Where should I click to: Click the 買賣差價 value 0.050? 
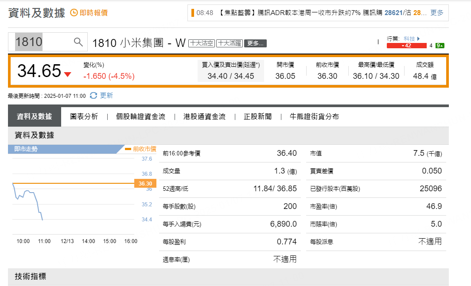click(432, 171)
